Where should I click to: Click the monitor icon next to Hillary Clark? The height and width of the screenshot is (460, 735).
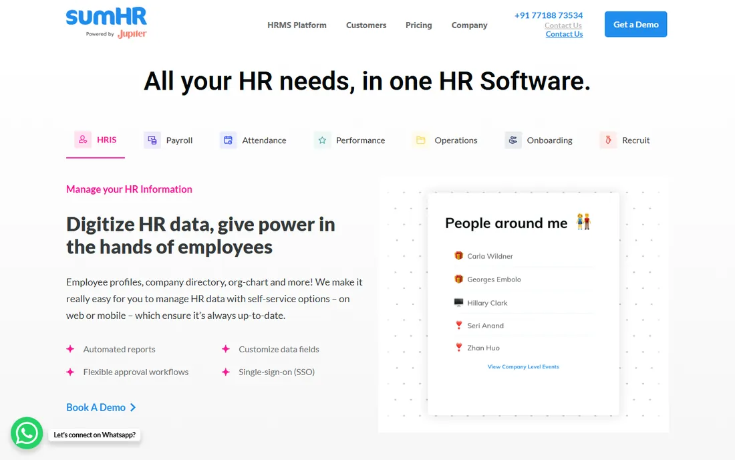click(x=458, y=302)
